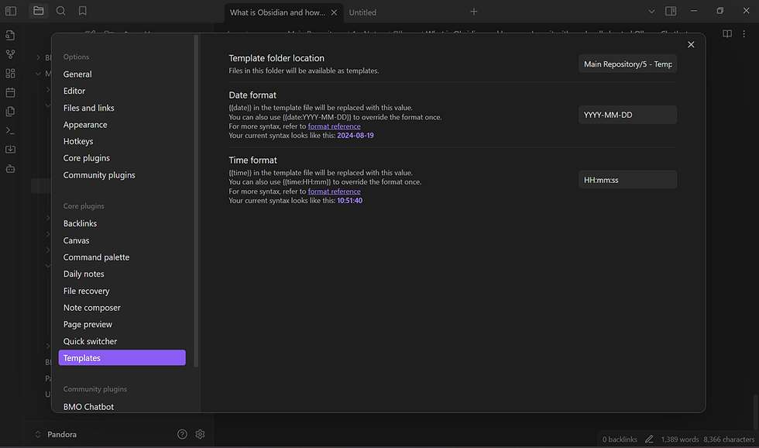759x448 pixels.
Task: Click the Template folder location field
Action: 628,64
